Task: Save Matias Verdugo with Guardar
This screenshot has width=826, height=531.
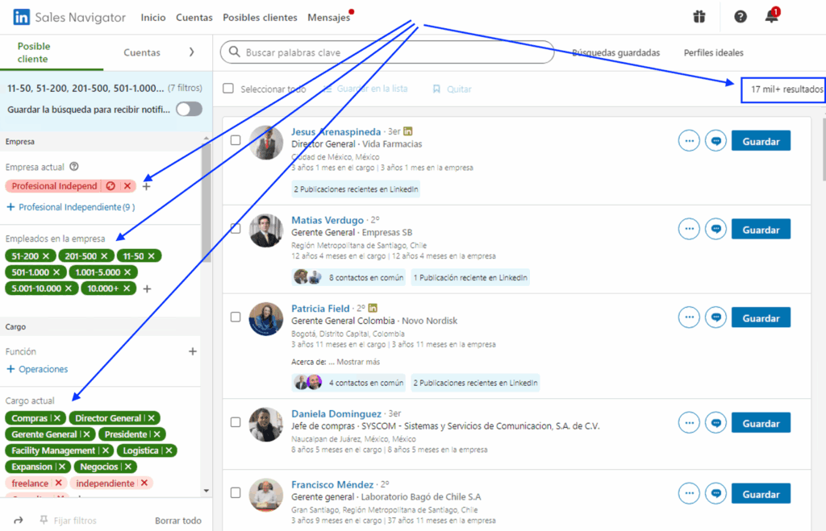Action: 761,230
